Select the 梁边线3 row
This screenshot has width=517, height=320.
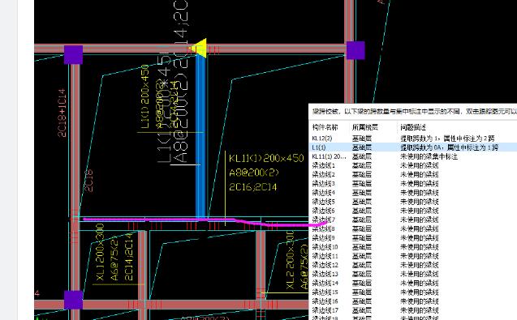click(413, 183)
